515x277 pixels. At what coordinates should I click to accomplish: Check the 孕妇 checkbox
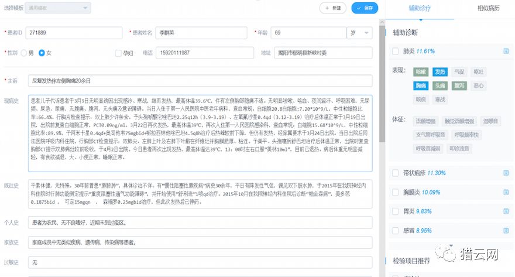coord(118,53)
